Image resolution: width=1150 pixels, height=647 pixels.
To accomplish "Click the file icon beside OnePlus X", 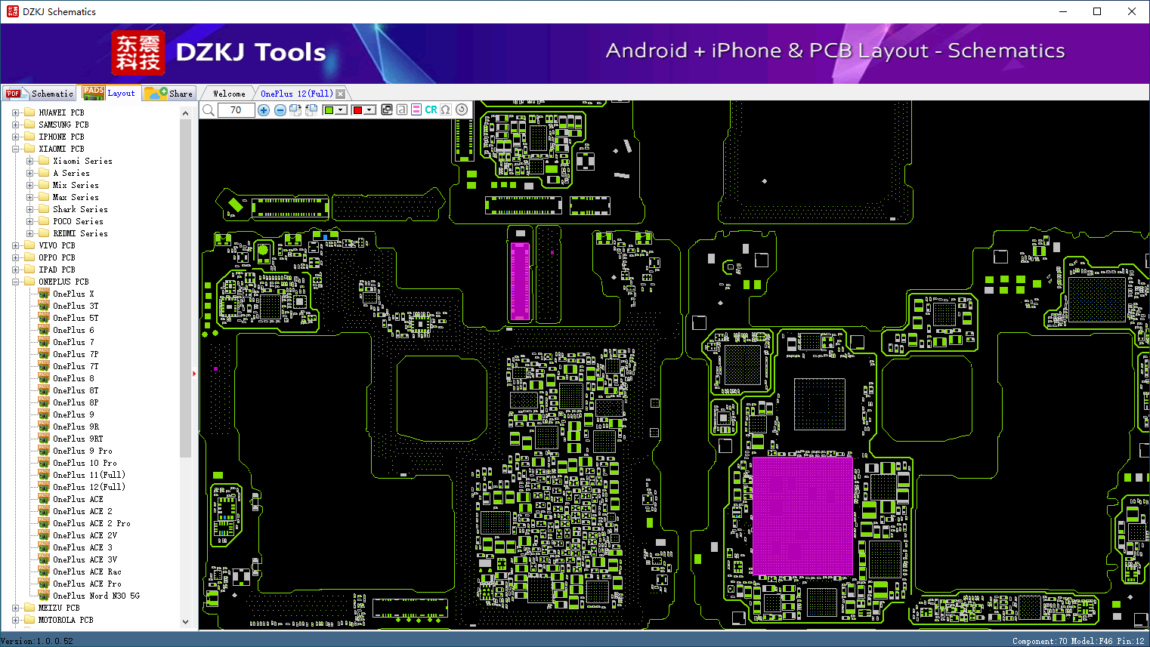I will pos(44,294).
